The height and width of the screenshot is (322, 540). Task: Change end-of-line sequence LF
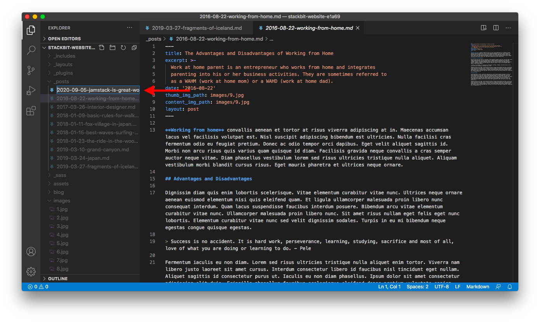458,287
